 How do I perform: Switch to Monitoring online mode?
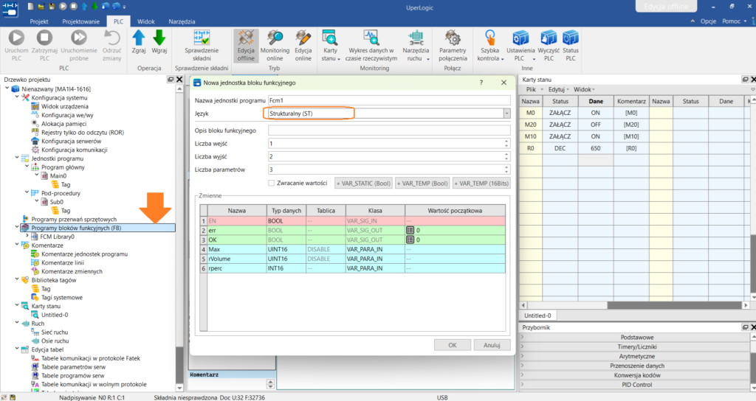[x=275, y=45]
